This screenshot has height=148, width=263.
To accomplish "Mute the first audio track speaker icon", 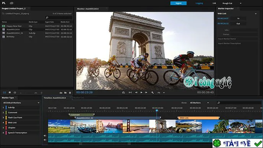I will coord(45,136).
